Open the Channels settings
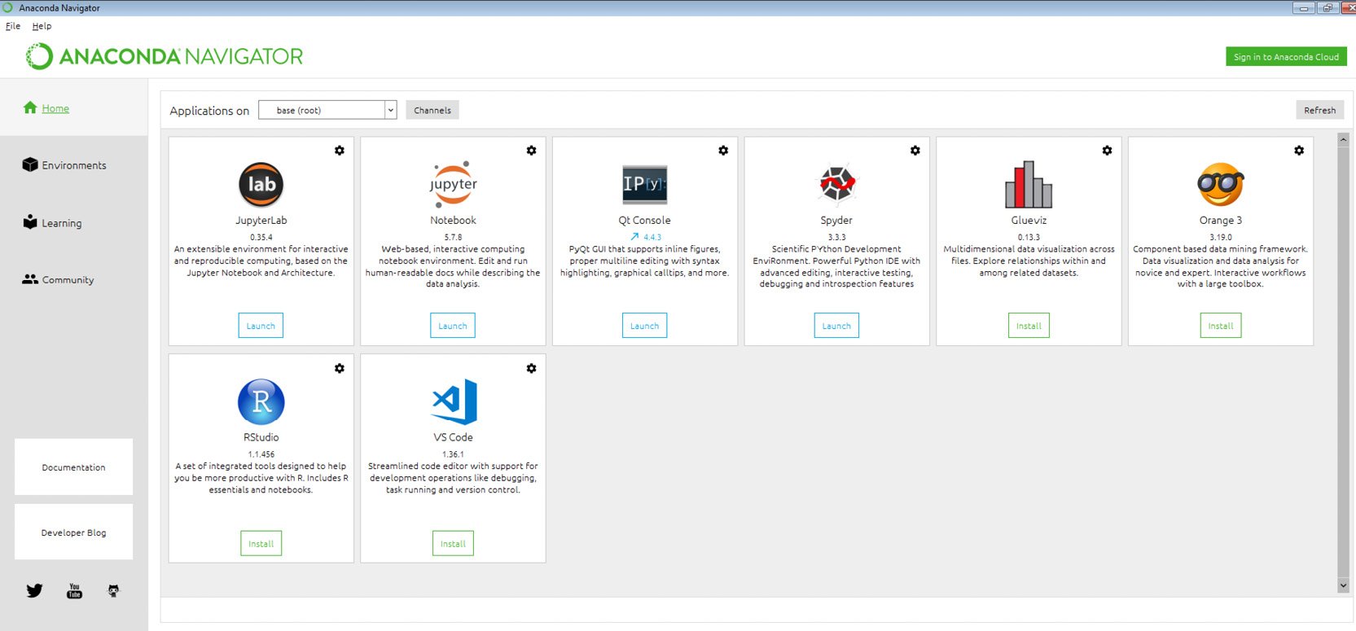This screenshot has height=631, width=1356. coord(432,110)
